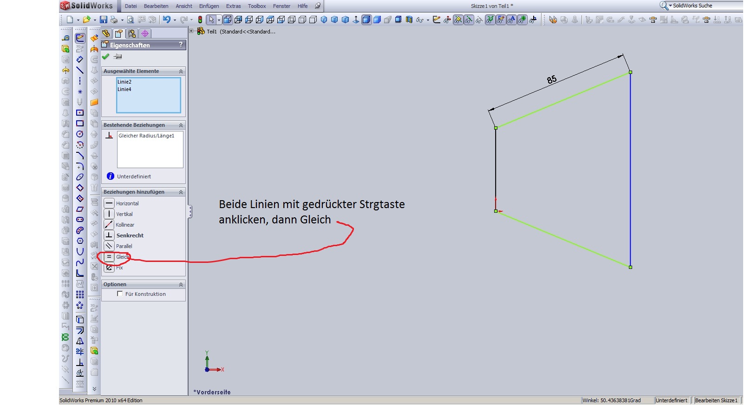This screenshot has width=745, height=405.
Task: Click the Undo arrow icon
Action: point(166,20)
